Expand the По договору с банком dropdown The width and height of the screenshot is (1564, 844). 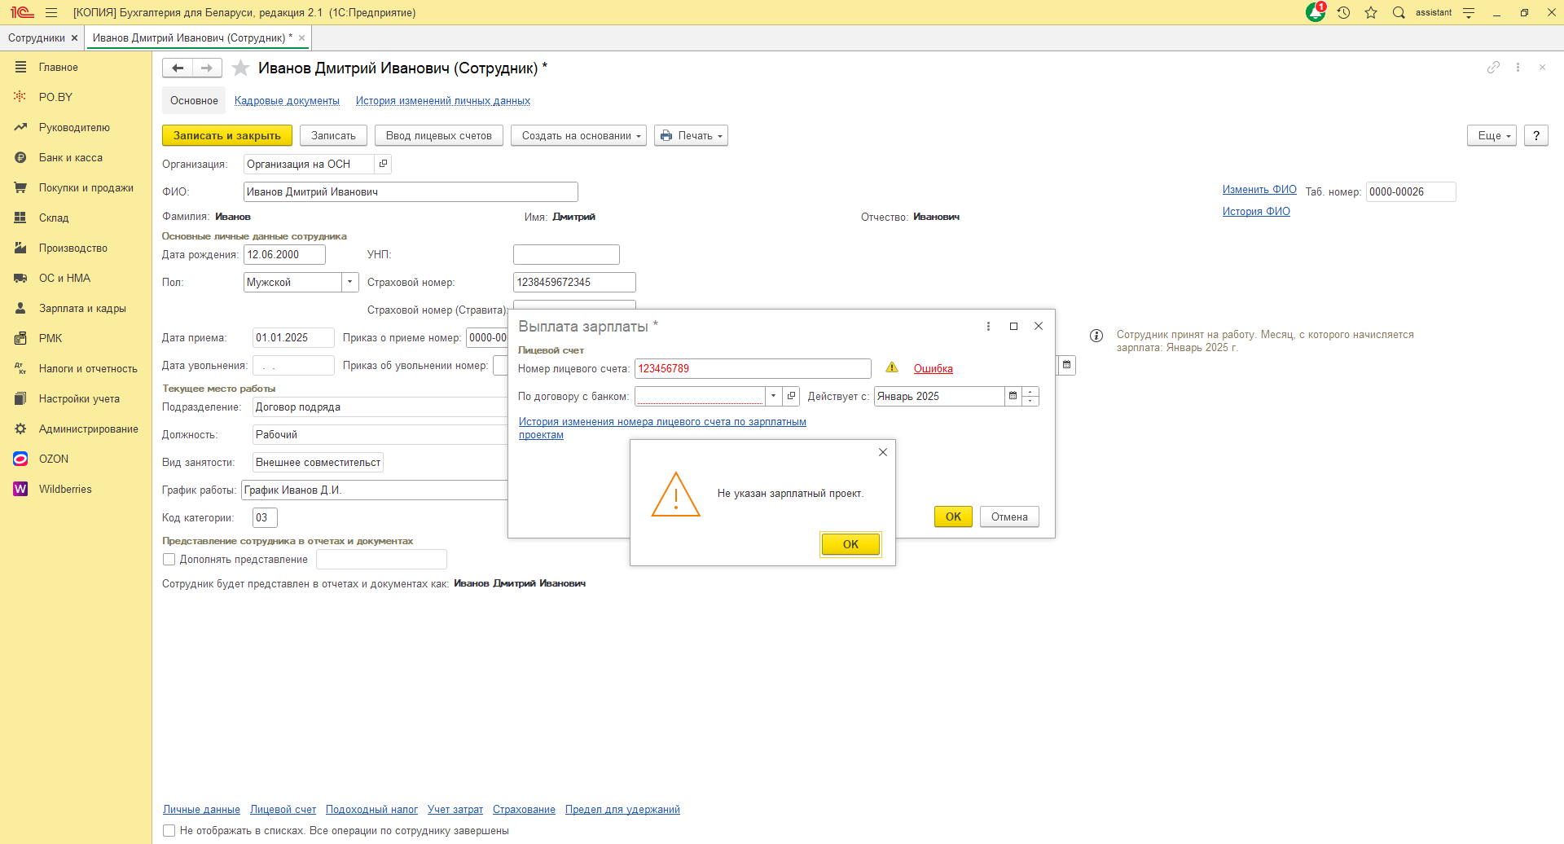[773, 397]
